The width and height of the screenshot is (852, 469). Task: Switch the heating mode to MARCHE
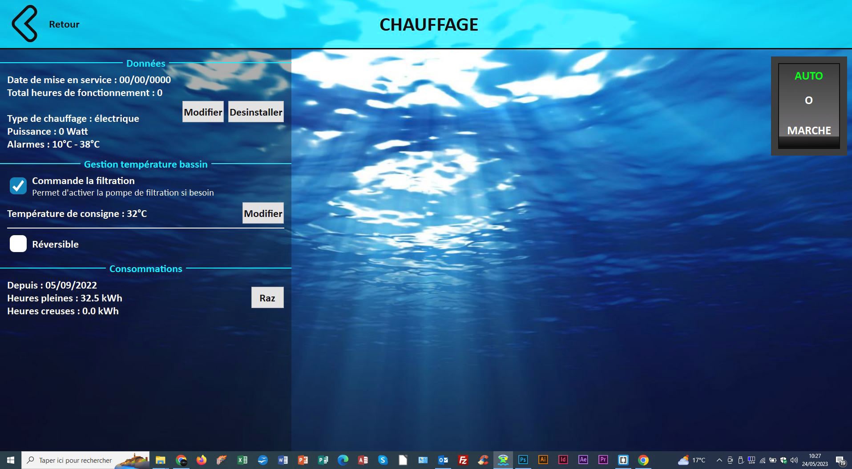pyautogui.click(x=808, y=131)
